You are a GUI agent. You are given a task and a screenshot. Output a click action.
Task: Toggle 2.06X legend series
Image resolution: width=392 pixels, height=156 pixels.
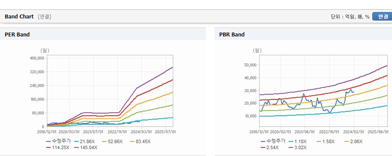pos(353,141)
